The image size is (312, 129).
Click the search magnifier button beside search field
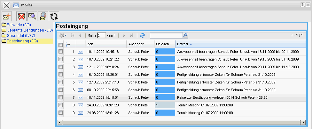pos(185,35)
